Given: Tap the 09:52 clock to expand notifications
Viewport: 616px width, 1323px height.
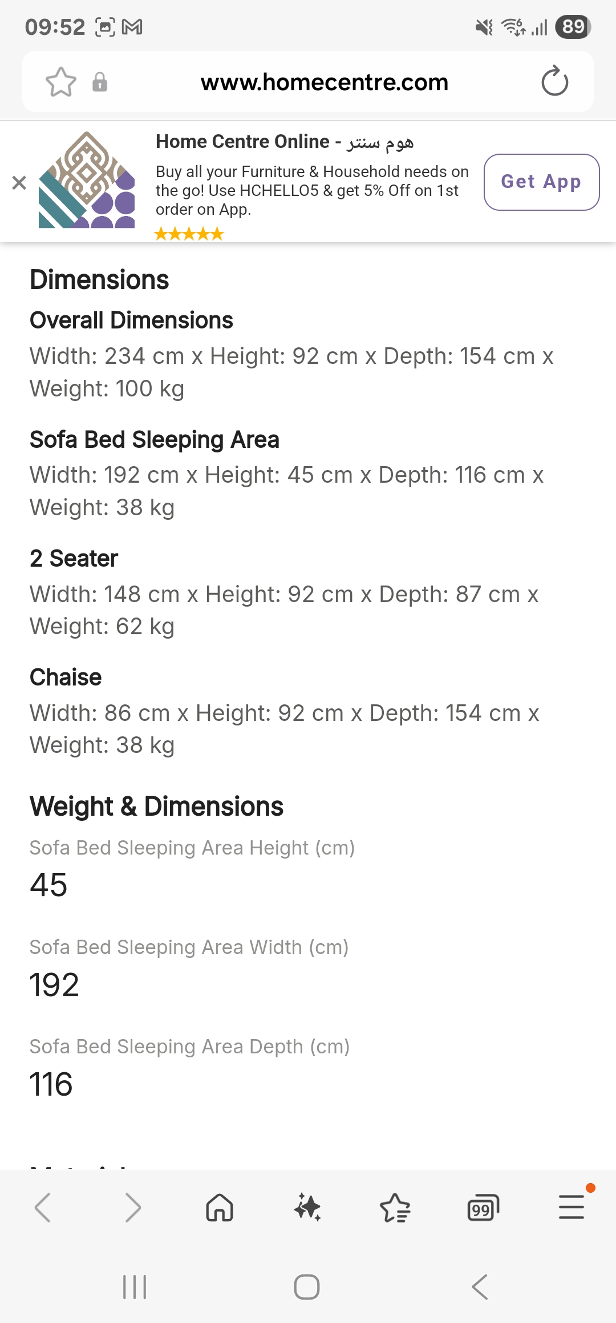Looking at the screenshot, I should pos(53,25).
